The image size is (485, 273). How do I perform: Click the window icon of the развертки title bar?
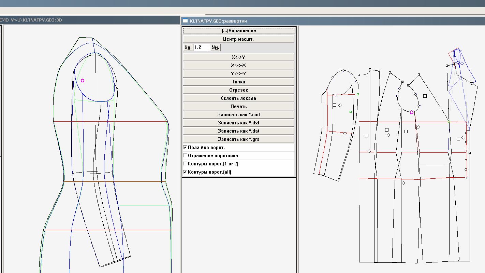pos(185,21)
